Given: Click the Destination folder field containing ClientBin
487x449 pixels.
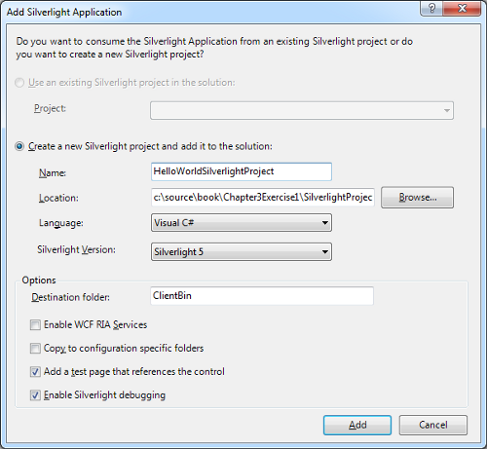Looking at the screenshot, I should click(x=262, y=296).
